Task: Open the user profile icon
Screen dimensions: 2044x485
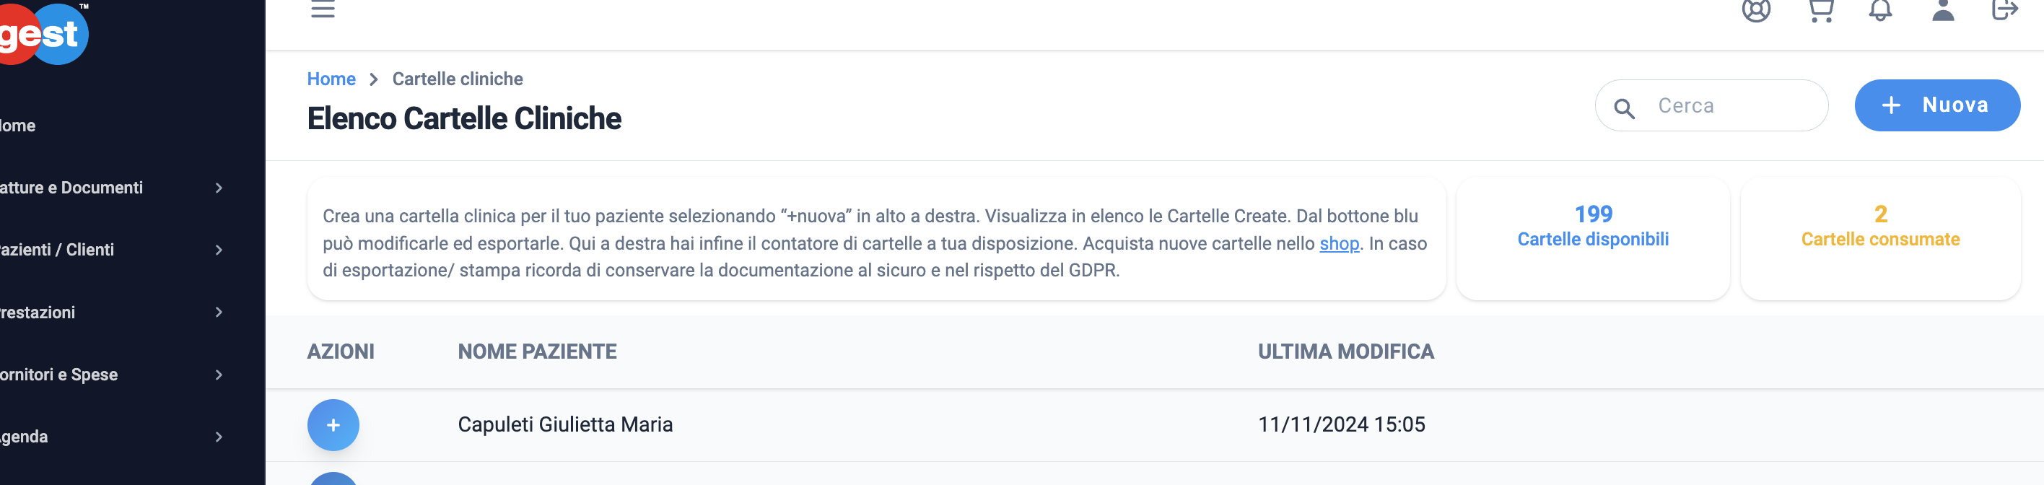Action: (x=1942, y=9)
